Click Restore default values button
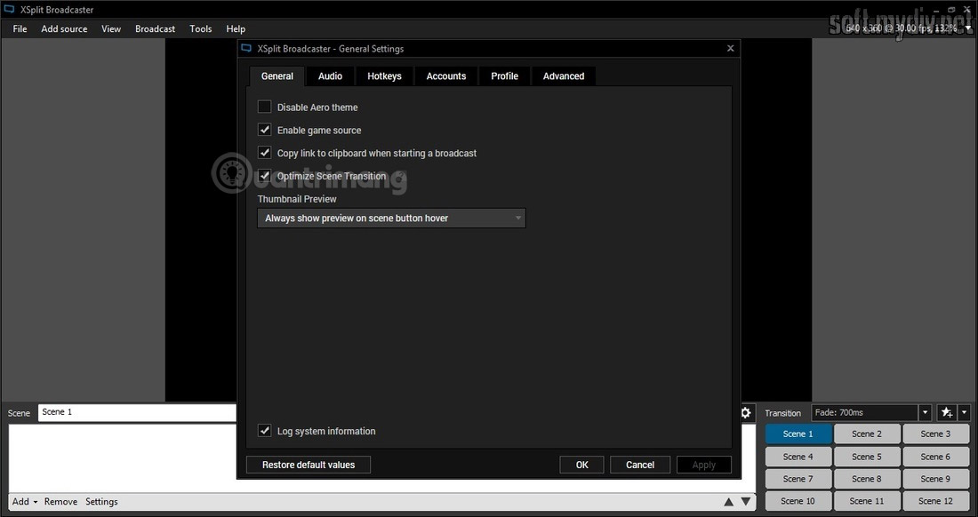This screenshot has width=978, height=517. pyautogui.click(x=308, y=465)
